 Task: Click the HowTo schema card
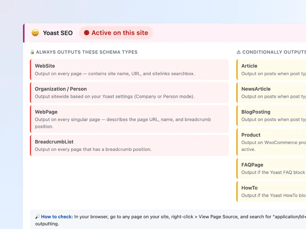point(270,191)
